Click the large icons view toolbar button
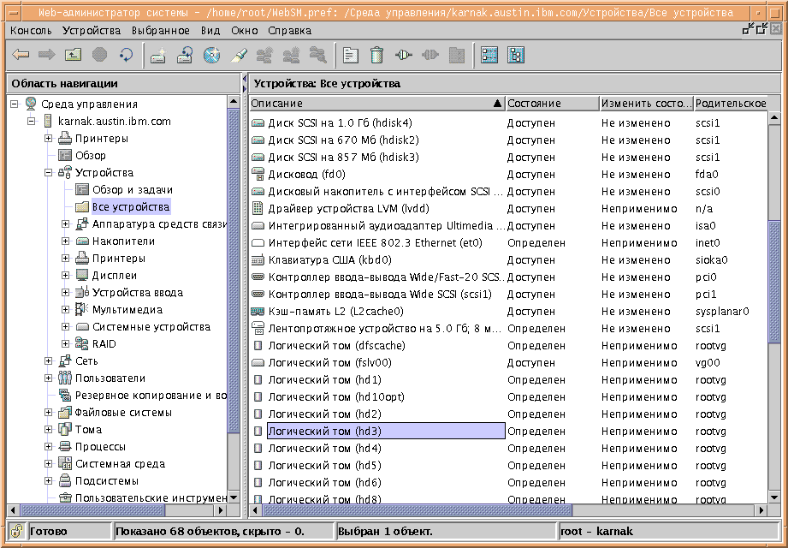The height and width of the screenshot is (548, 788). [x=489, y=55]
